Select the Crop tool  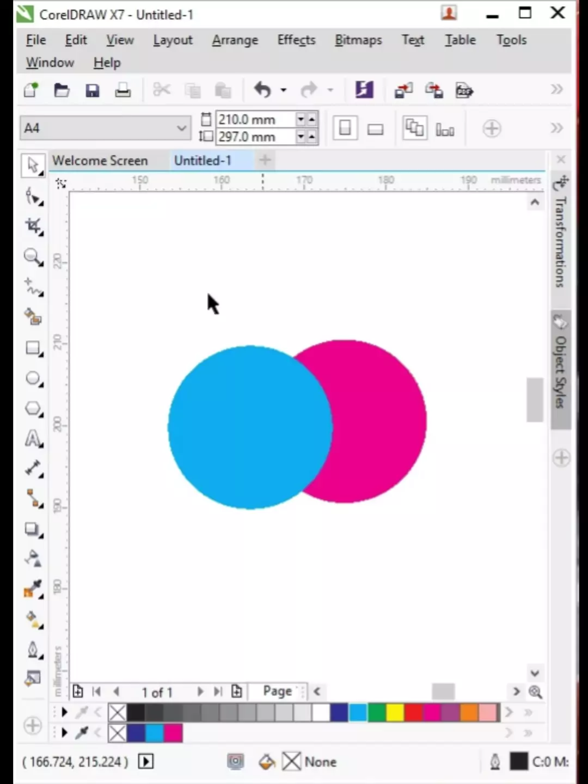pos(33,226)
